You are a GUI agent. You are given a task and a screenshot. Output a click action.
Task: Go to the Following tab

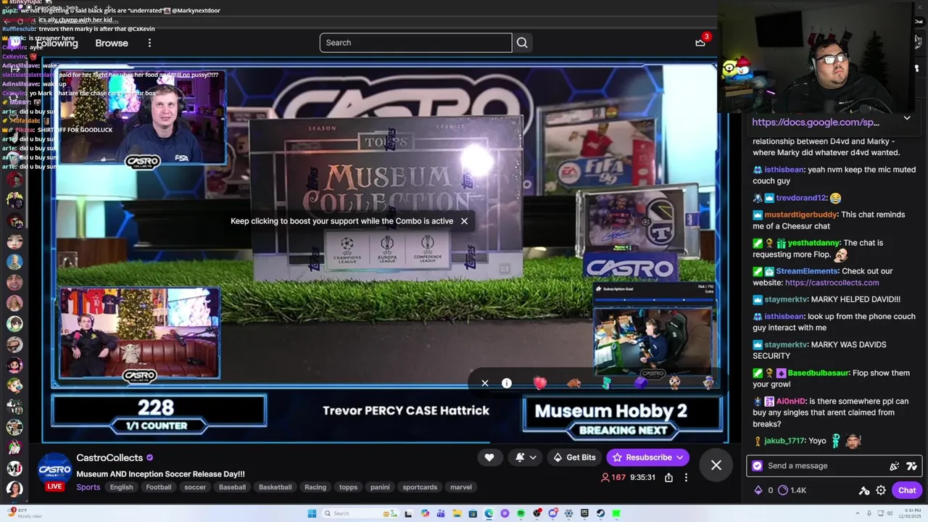57,43
